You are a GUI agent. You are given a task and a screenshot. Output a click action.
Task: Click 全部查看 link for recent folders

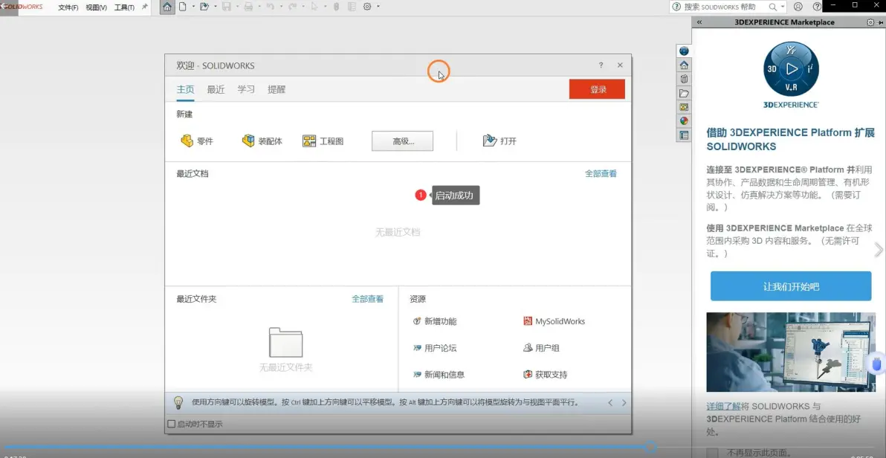pos(368,299)
